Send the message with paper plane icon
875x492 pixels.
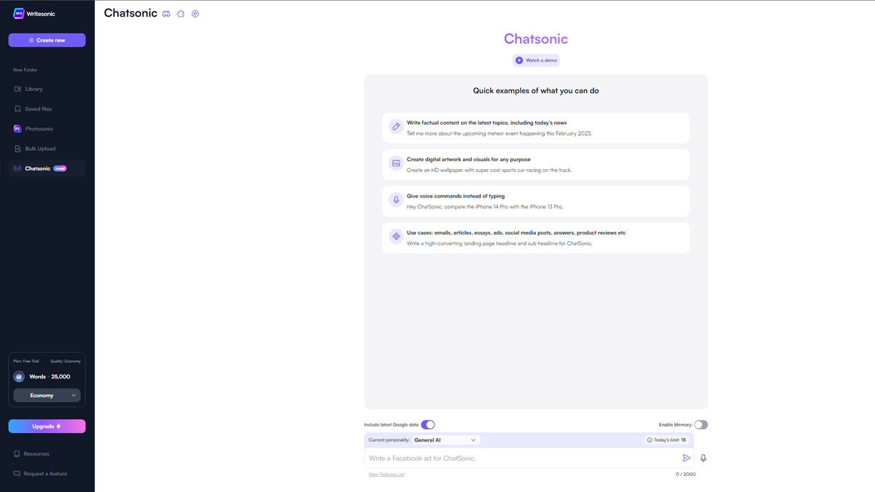pyautogui.click(x=686, y=458)
